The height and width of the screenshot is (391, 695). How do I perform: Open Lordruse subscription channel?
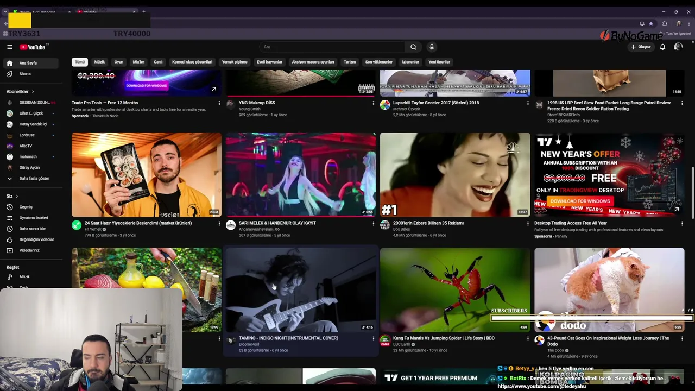[30, 135]
